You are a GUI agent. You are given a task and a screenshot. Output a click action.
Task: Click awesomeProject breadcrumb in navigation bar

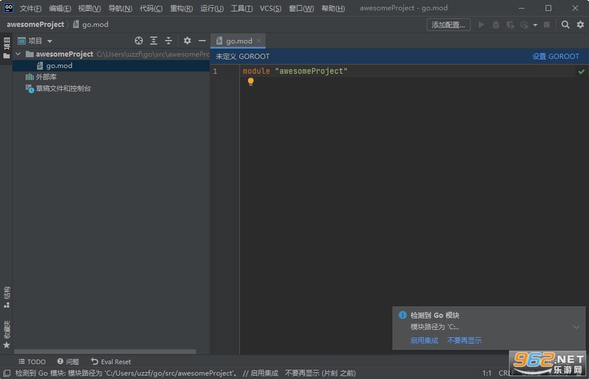(x=35, y=25)
